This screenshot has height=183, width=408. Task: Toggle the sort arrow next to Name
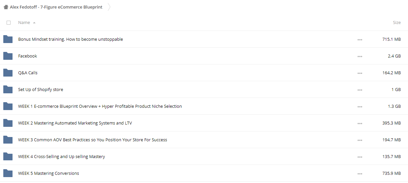(34, 23)
